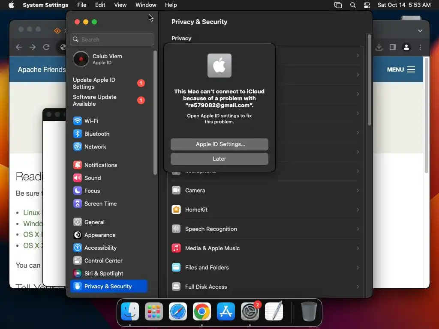Click Chrome profile avatar icon

pyautogui.click(x=406, y=47)
